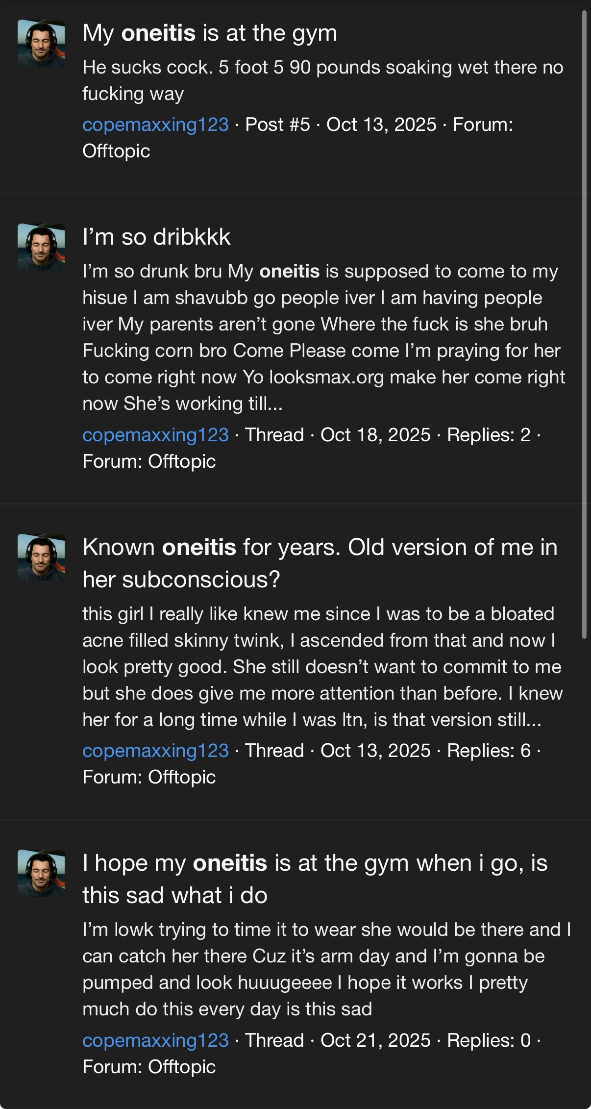Click snippet text starting "I'm so drunk bru"

click(x=323, y=337)
